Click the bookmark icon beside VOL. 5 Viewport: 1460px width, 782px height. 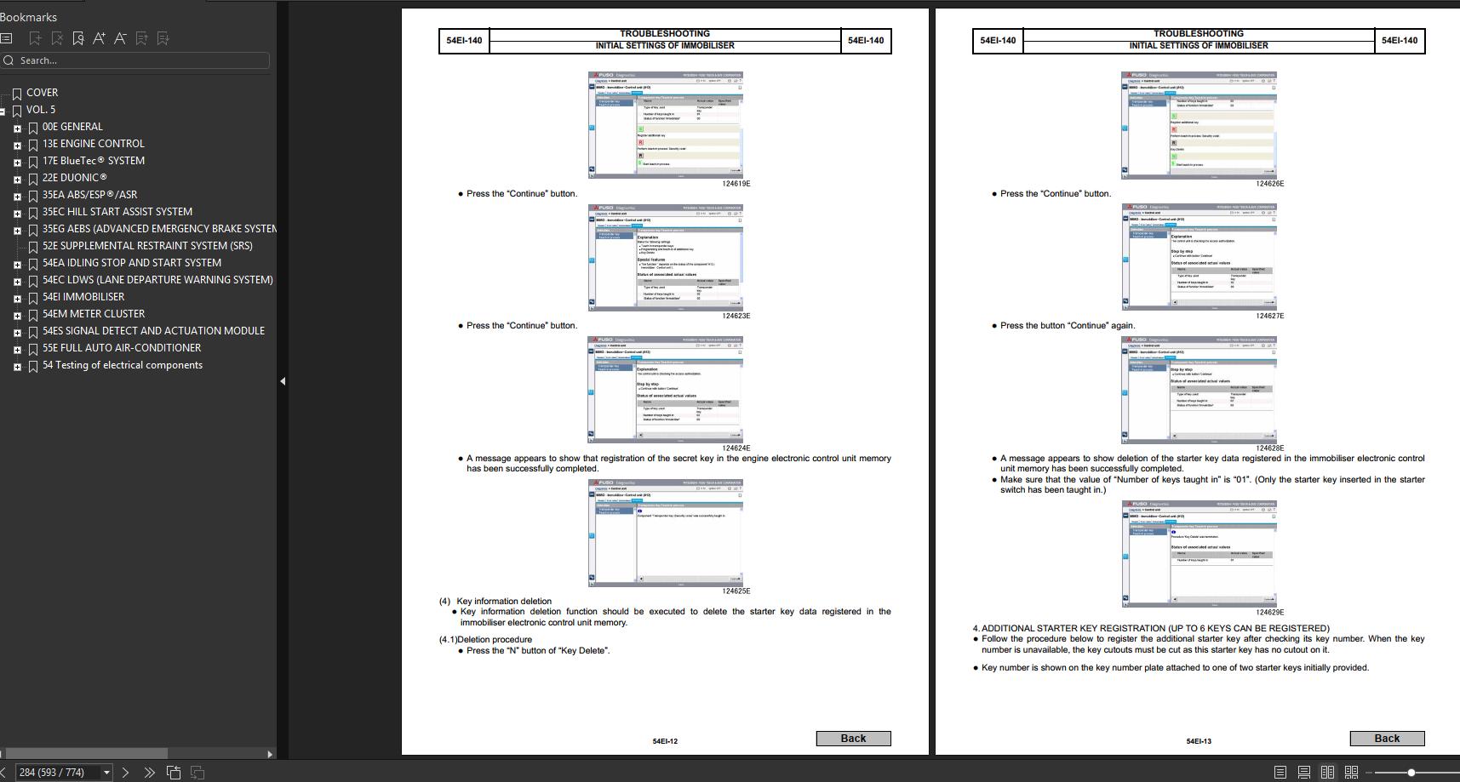pos(17,111)
